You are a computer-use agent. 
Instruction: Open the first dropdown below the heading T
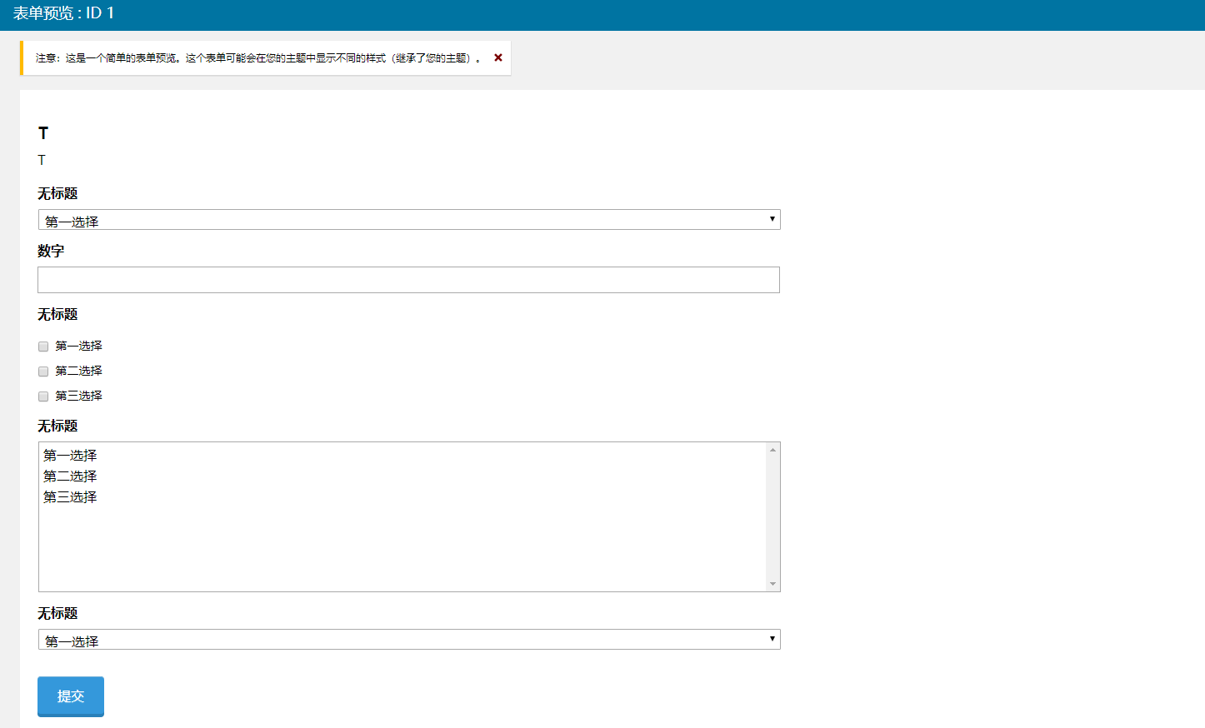[408, 220]
